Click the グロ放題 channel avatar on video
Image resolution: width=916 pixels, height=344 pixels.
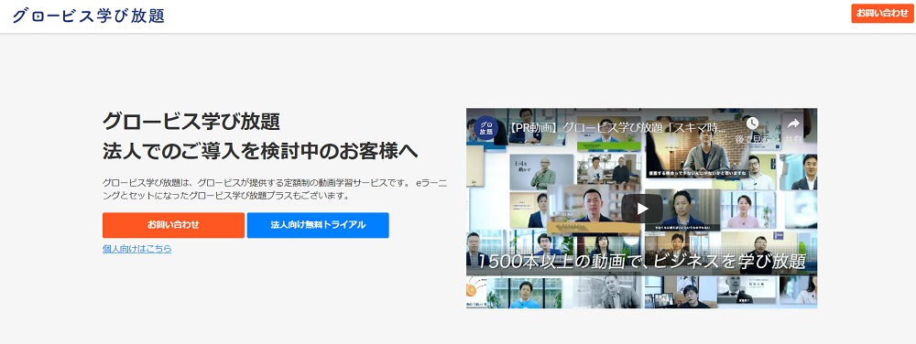(486, 128)
